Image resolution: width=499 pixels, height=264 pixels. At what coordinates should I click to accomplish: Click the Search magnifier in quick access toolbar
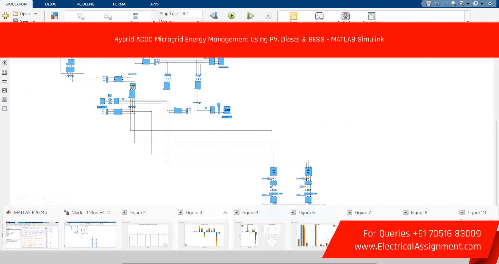pos(454,4)
